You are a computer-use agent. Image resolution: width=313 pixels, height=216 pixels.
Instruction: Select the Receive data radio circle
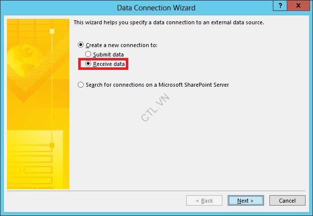(88, 63)
